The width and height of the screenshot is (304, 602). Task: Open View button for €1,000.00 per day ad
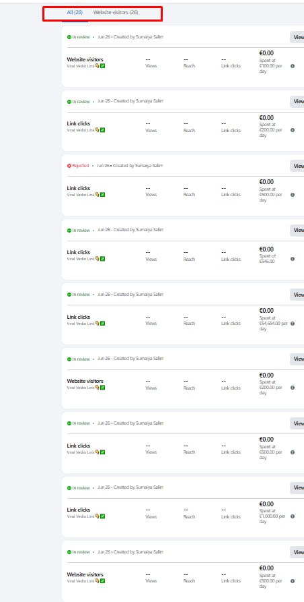pos(297,487)
